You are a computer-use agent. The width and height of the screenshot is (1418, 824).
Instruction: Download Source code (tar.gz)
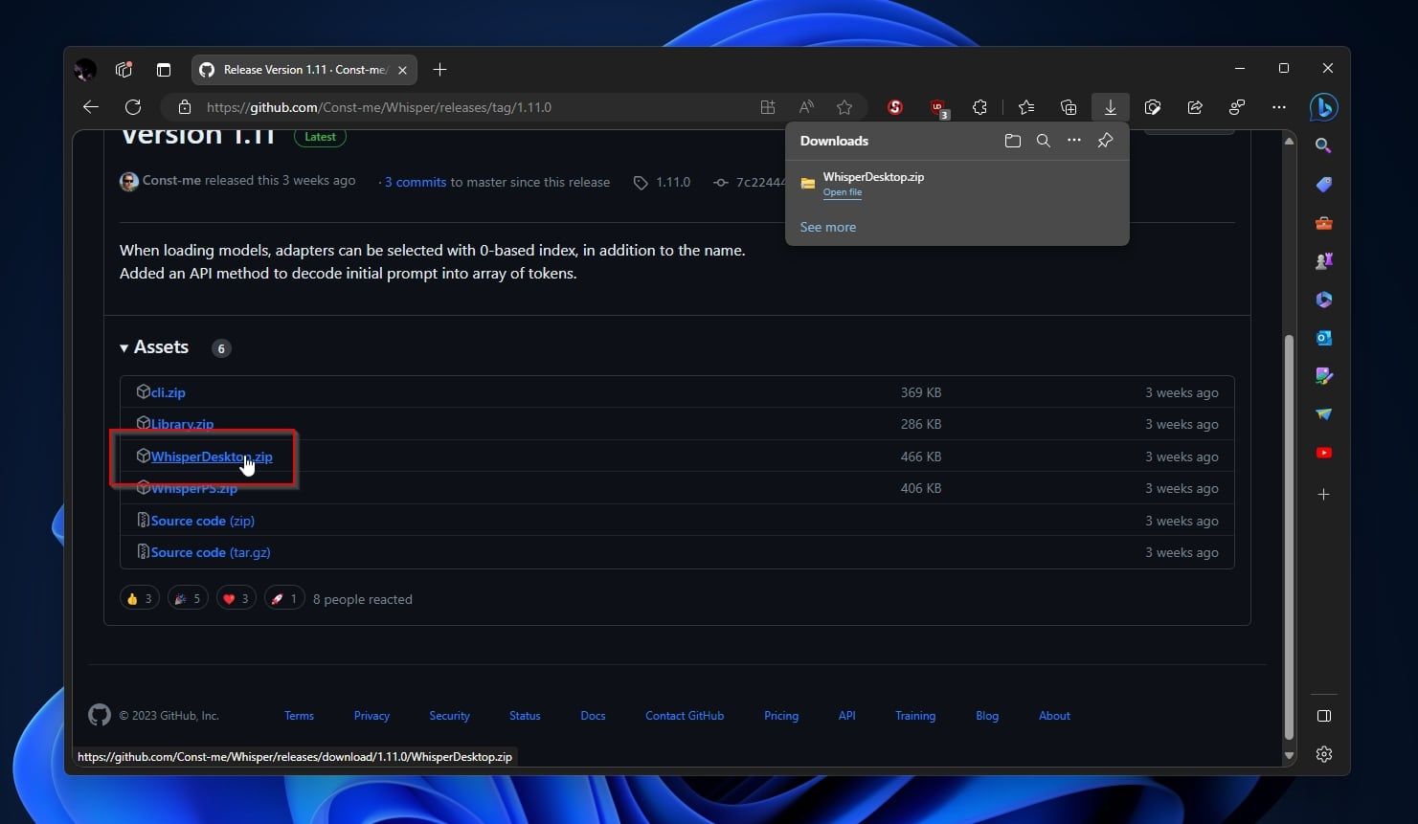click(x=211, y=552)
